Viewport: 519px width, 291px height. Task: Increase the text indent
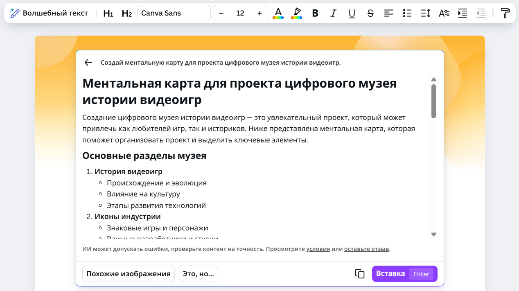click(x=463, y=13)
